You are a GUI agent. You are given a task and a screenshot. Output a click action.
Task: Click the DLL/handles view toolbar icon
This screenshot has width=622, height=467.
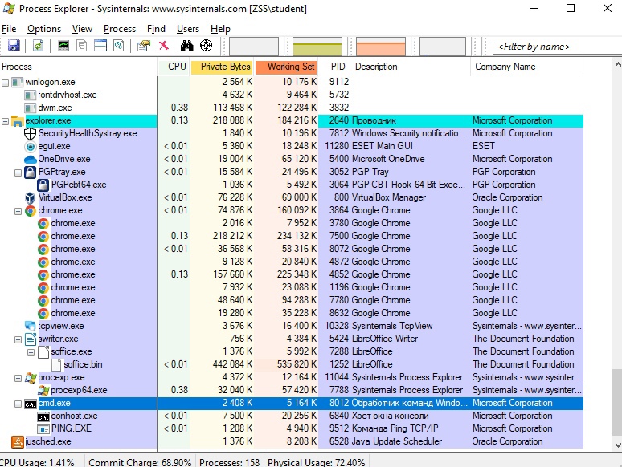[119, 46]
